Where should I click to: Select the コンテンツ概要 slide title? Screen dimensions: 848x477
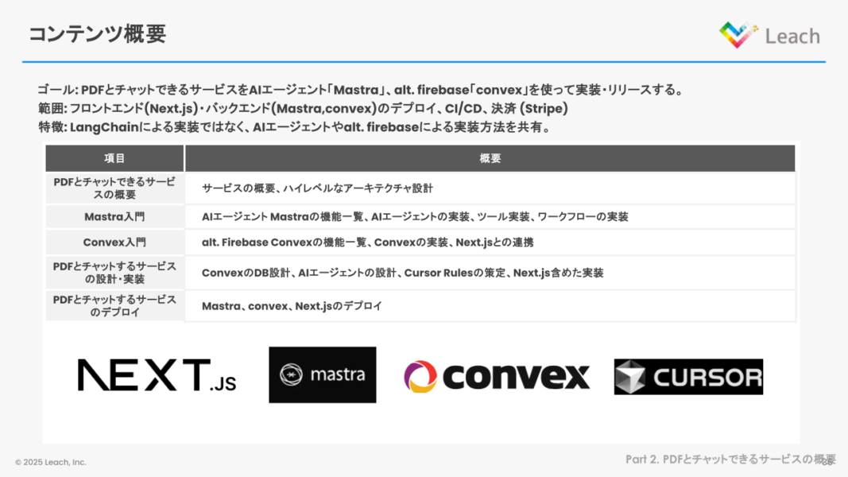pos(97,34)
